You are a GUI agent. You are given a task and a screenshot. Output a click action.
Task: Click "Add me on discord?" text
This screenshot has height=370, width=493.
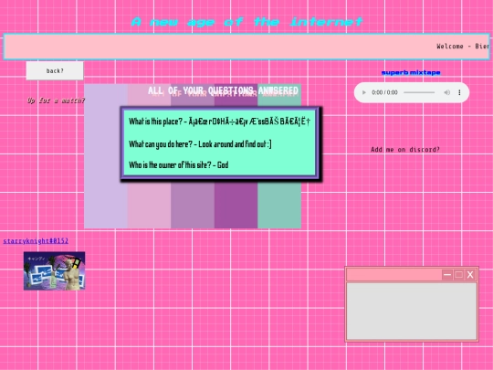(x=405, y=150)
